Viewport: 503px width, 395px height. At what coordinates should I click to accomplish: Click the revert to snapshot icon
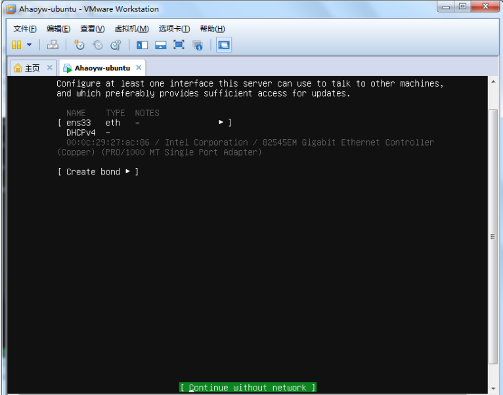tap(98, 45)
